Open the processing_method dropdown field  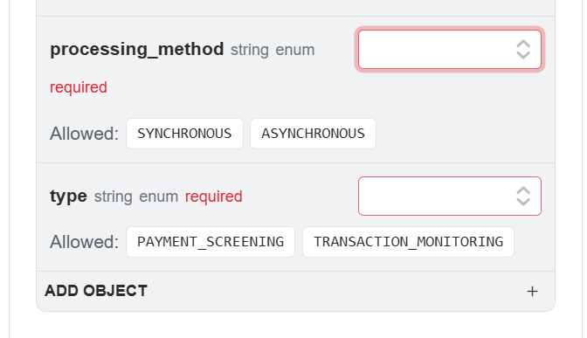click(x=450, y=50)
